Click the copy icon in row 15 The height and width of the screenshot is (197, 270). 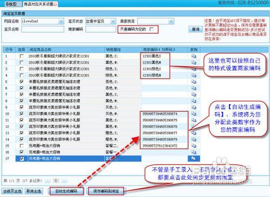[x=194, y=146]
